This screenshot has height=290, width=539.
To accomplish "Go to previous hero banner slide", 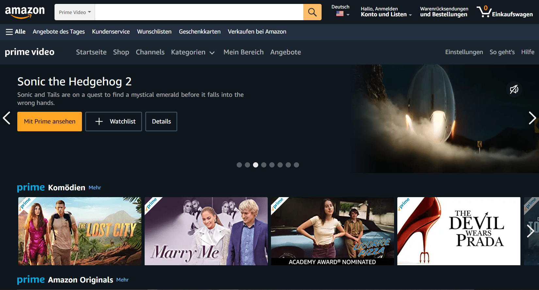I will pos(7,118).
